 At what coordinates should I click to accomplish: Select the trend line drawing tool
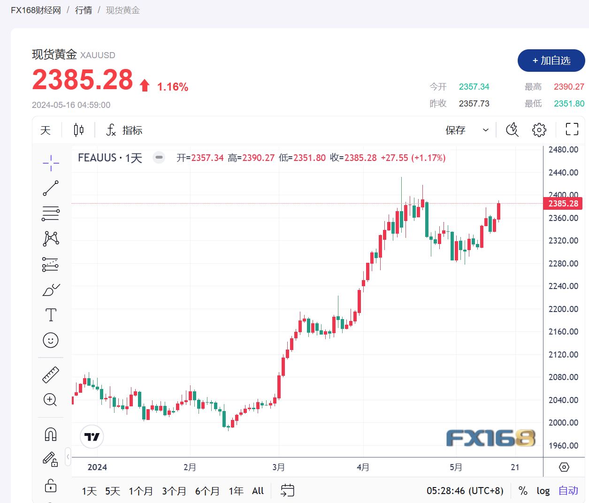(x=51, y=188)
